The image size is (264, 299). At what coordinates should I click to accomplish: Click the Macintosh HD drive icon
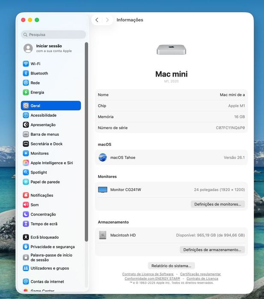coord(103,235)
